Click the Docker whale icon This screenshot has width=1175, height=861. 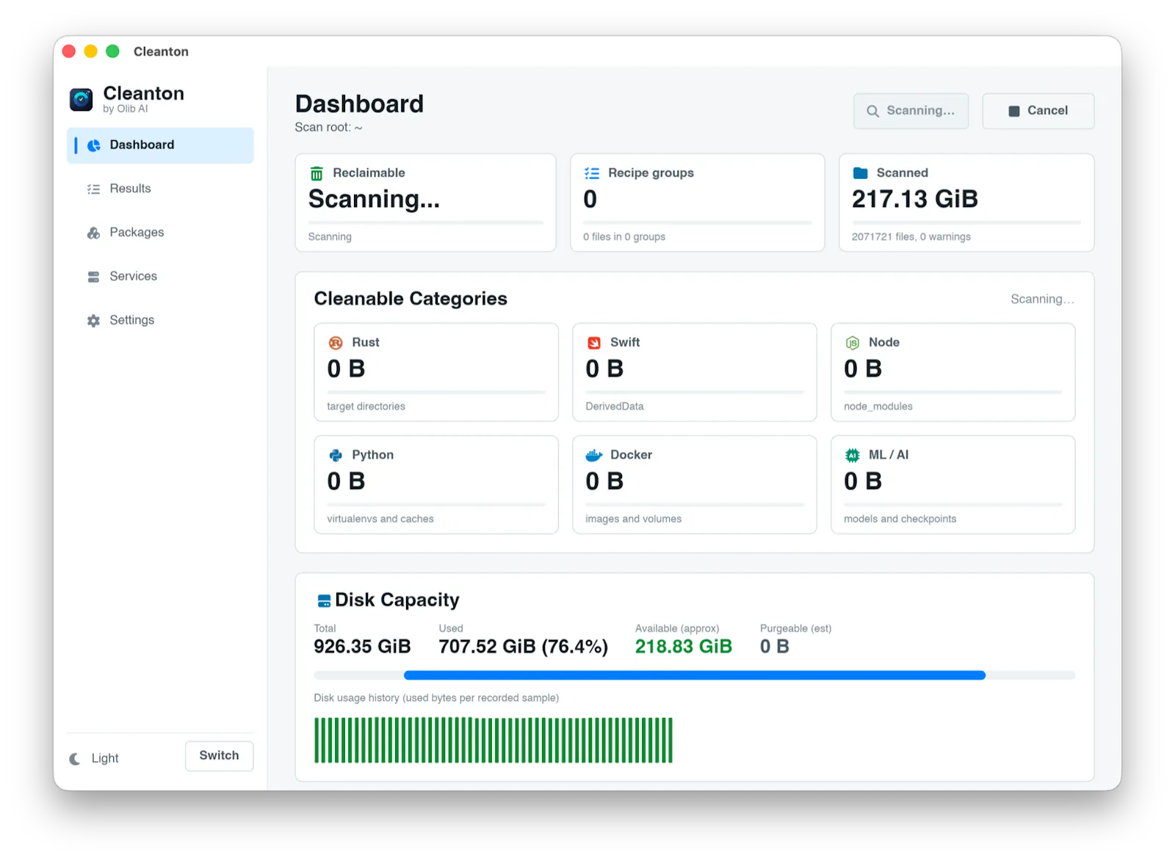[594, 455]
